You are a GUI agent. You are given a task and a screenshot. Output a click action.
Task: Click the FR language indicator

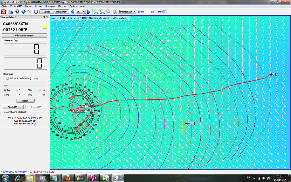tap(248, 178)
